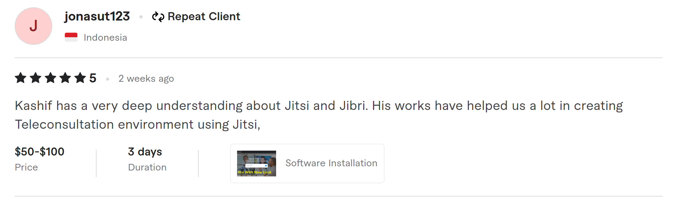Click the rating number 5

[x=93, y=78]
